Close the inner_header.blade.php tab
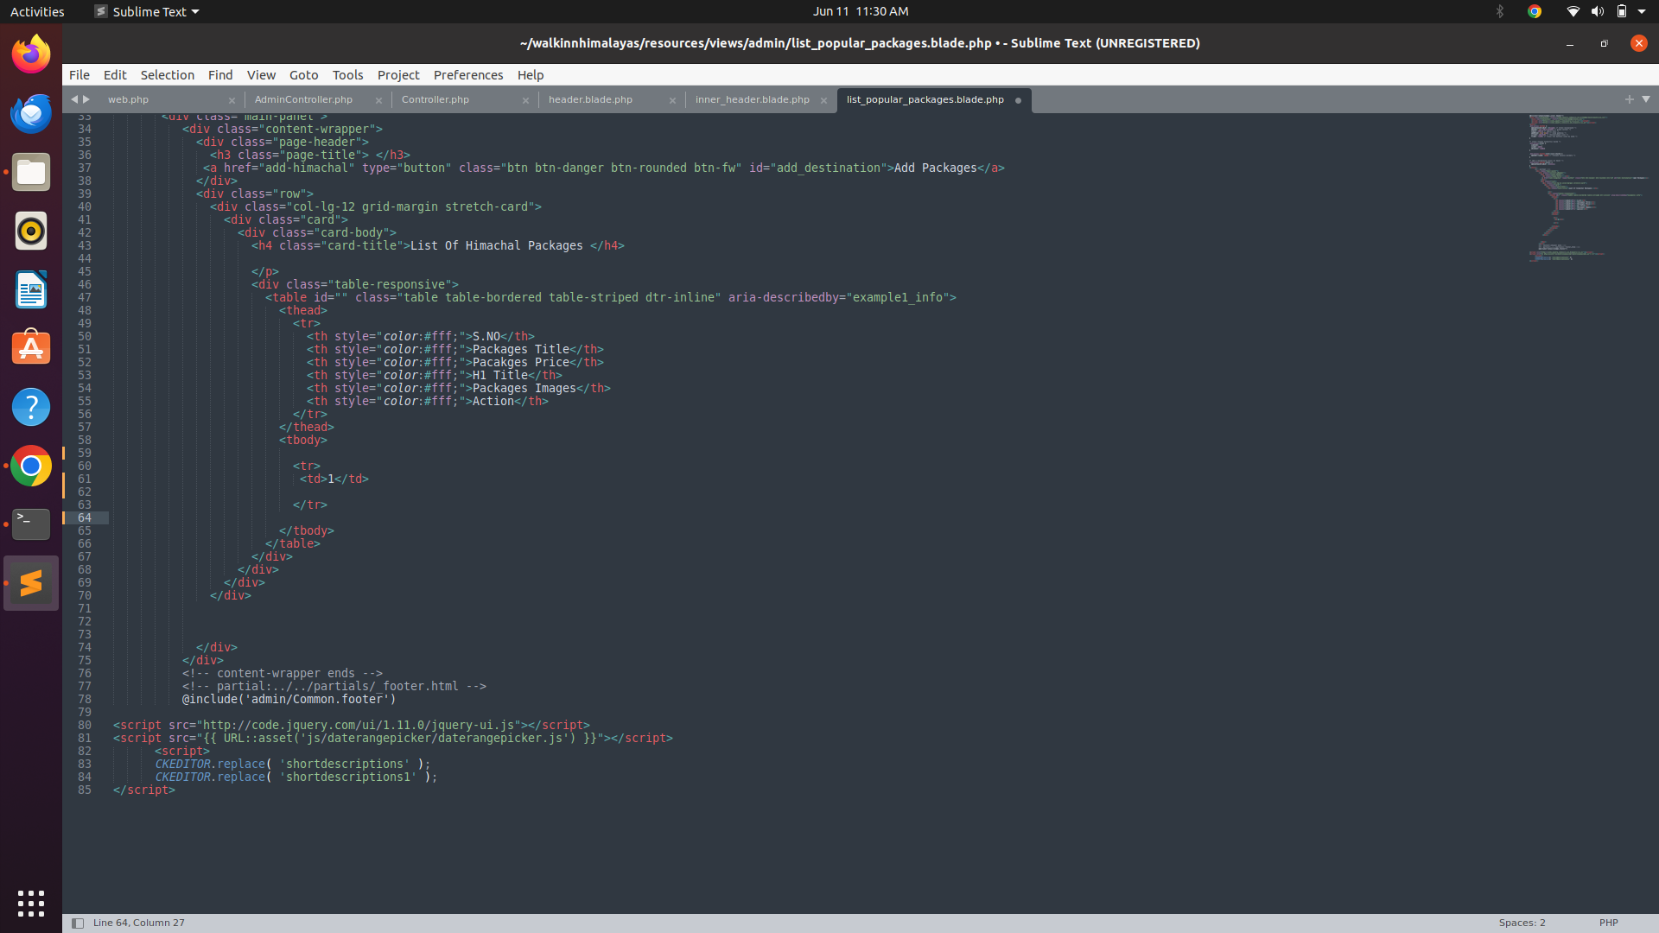The width and height of the screenshot is (1659, 933). coord(823,100)
